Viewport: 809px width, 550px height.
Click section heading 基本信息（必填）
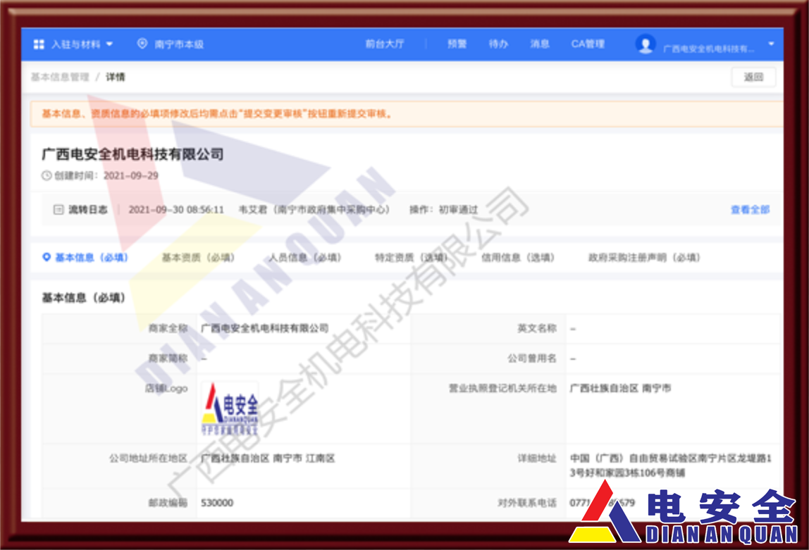(84, 297)
